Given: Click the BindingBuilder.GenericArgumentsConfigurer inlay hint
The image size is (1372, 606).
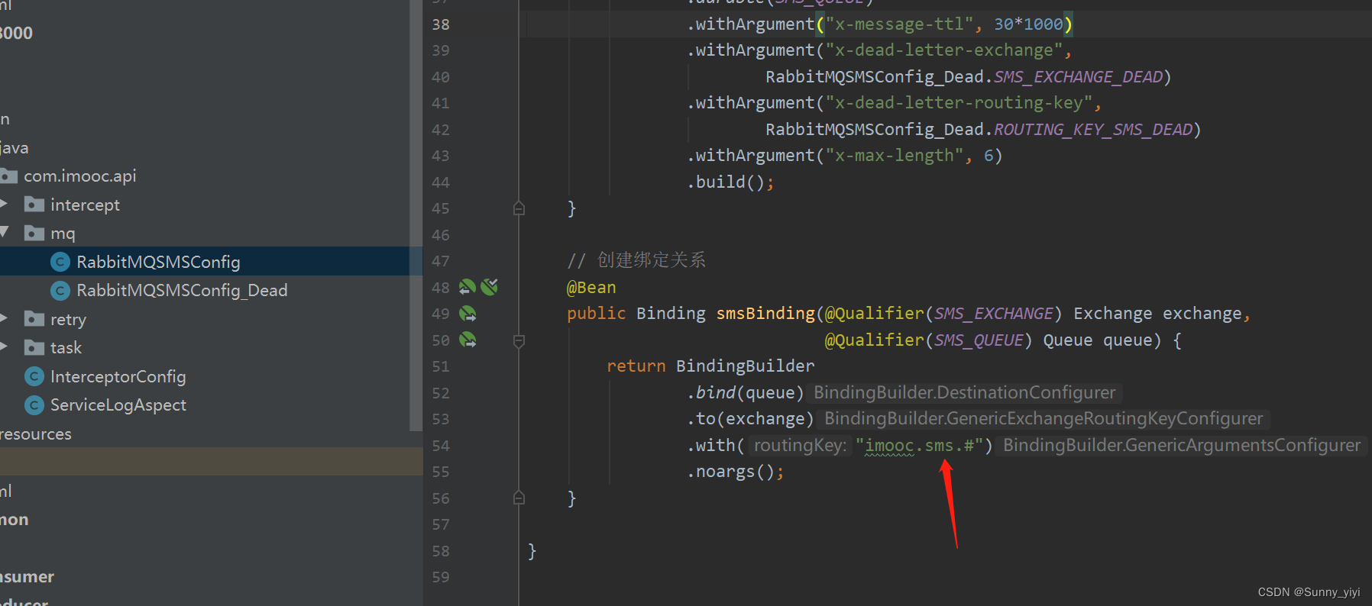Looking at the screenshot, I should 1182,446.
